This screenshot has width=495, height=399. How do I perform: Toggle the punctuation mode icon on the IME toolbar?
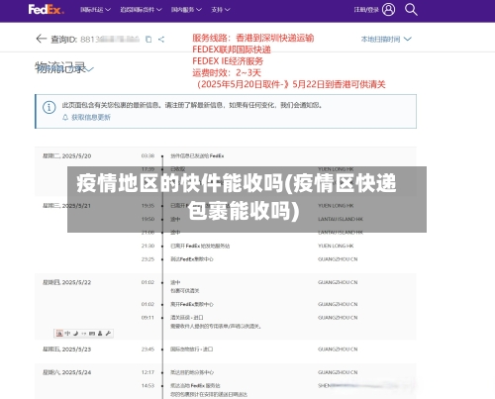pos(83,334)
